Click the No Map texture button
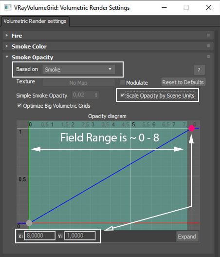The width and height of the screenshot is (220, 257). click(78, 83)
